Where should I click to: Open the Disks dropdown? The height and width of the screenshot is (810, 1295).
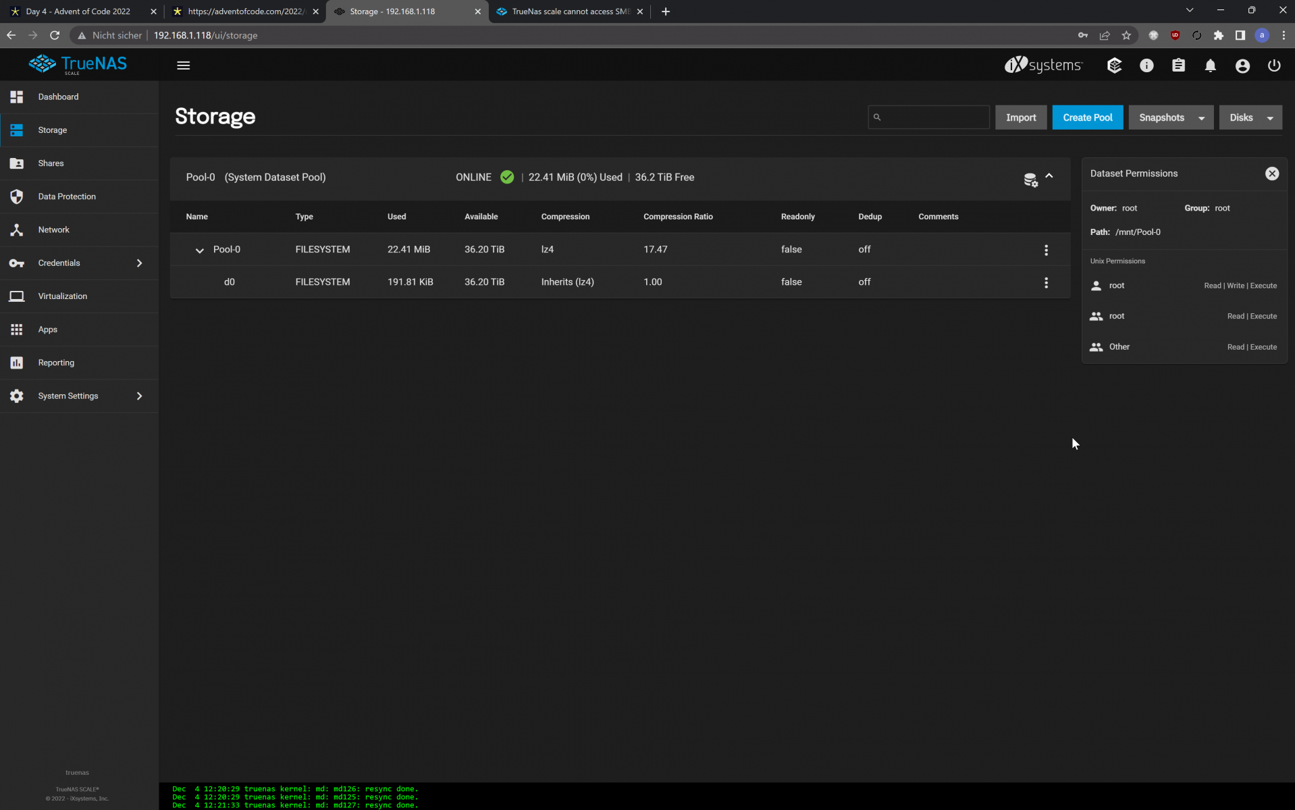1250,117
